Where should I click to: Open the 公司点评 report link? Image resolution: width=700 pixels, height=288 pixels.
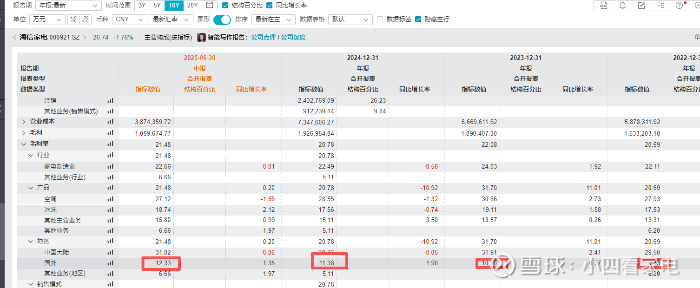263,37
